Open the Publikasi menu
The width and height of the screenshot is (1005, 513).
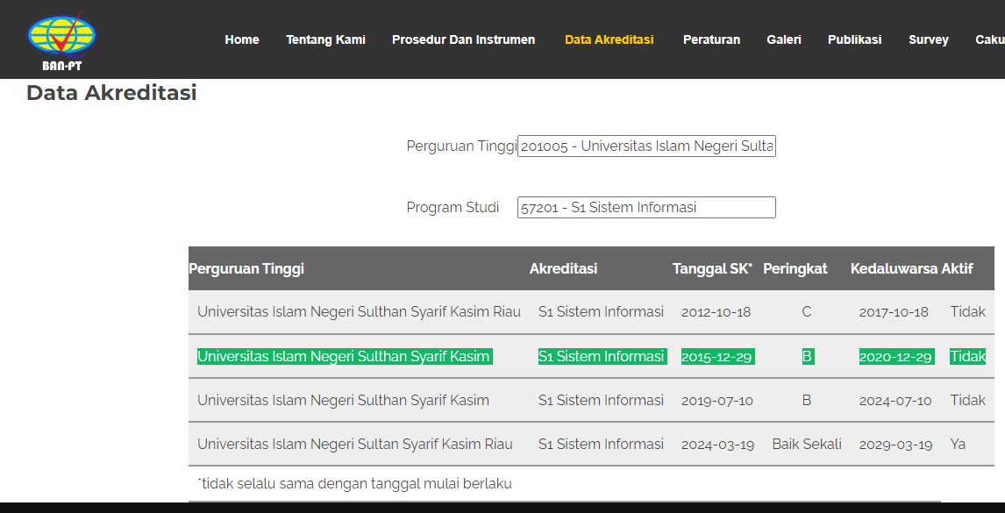(x=854, y=39)
